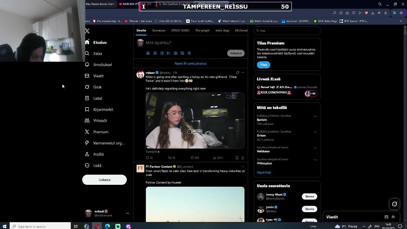Show 35 new posts link
407x229 pixels.
point(190,64)
